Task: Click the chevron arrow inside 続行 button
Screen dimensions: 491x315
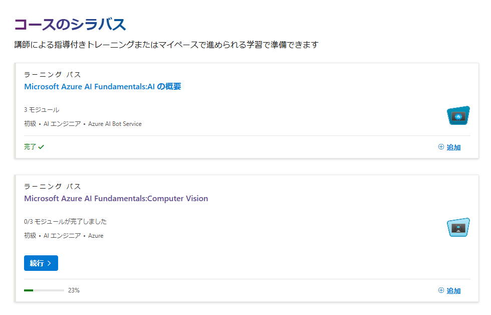Action: coord(49,263)
